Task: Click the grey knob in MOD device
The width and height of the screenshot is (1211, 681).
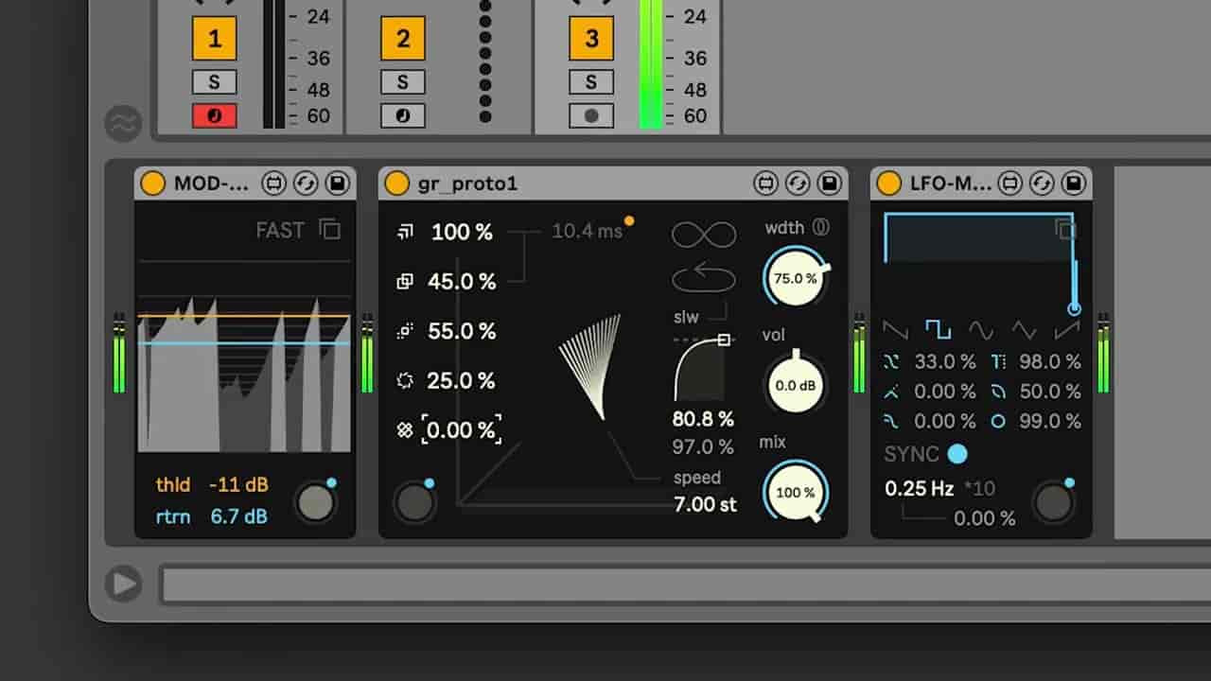Action: pyautogui.click(x=315, y=503)
